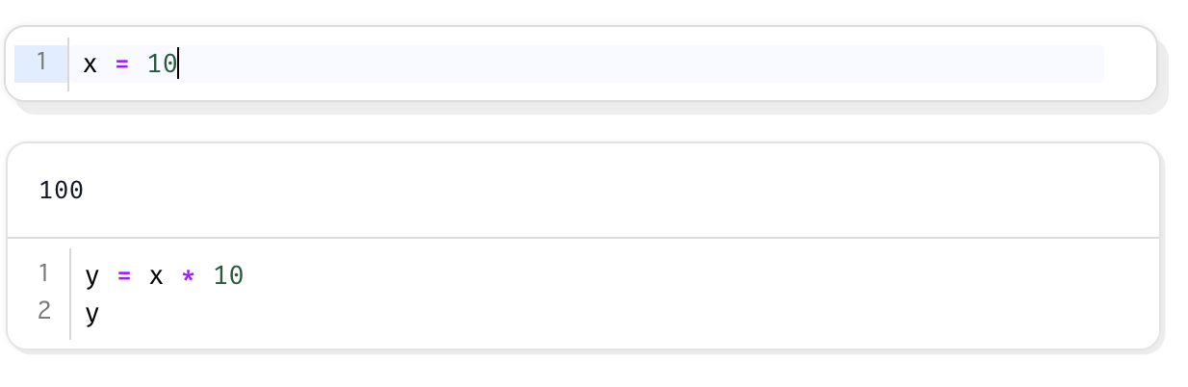Click the divider between output and code editor

(x=583, y=237)
